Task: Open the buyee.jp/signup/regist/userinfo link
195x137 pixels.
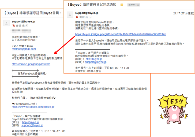Action: pyautogui.click(x=121, y=34)
